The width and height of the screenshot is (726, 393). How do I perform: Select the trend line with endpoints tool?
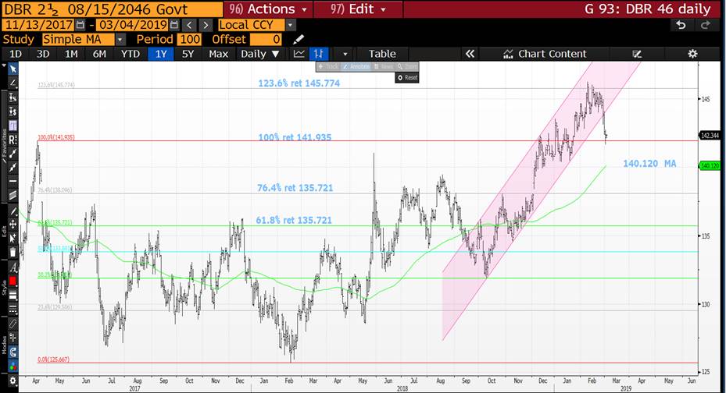13,154
